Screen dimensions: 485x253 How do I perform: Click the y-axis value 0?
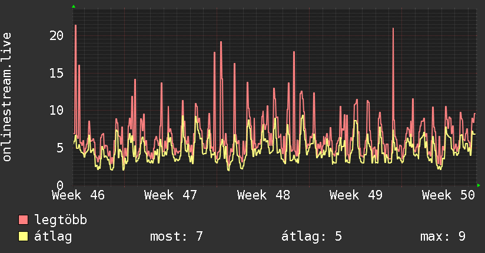click(60, 185)
